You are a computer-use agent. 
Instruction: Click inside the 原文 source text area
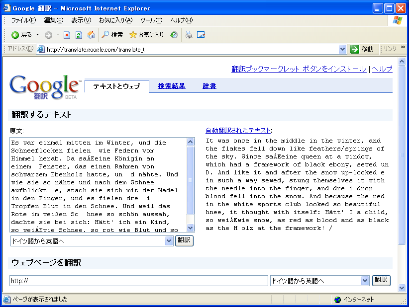click(99, 185)
